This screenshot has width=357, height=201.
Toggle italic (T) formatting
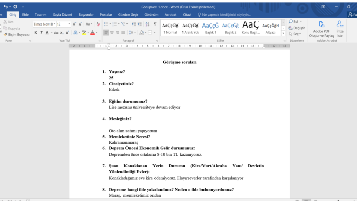click(x=41, y=33)
